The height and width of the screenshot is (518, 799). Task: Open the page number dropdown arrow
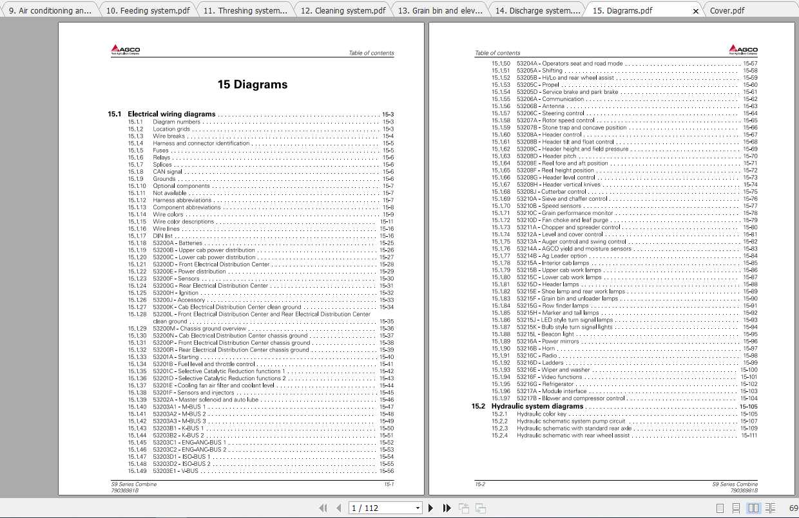418,508
